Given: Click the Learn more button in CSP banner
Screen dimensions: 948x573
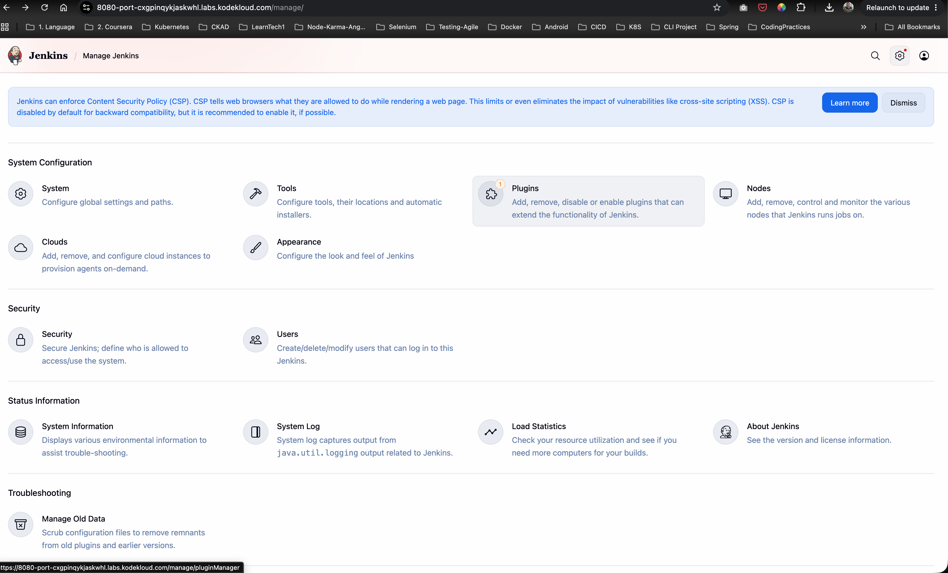Looking at the screenshot, I should click(849, 103).
